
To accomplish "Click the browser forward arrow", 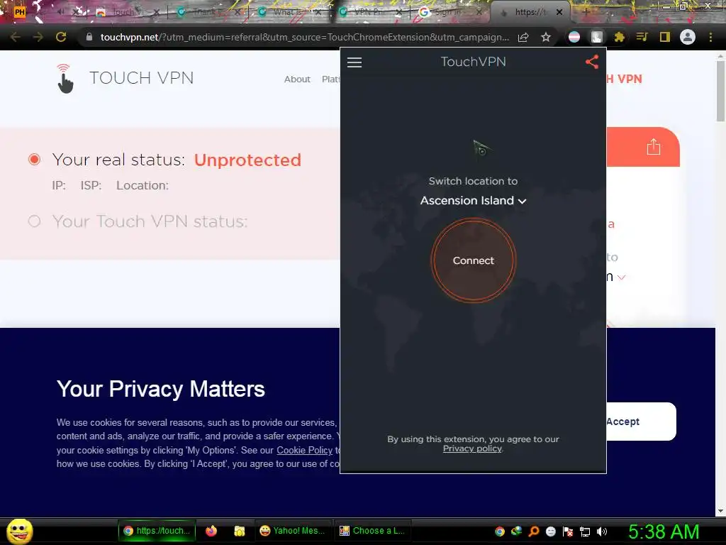I will tap(38, 37).
